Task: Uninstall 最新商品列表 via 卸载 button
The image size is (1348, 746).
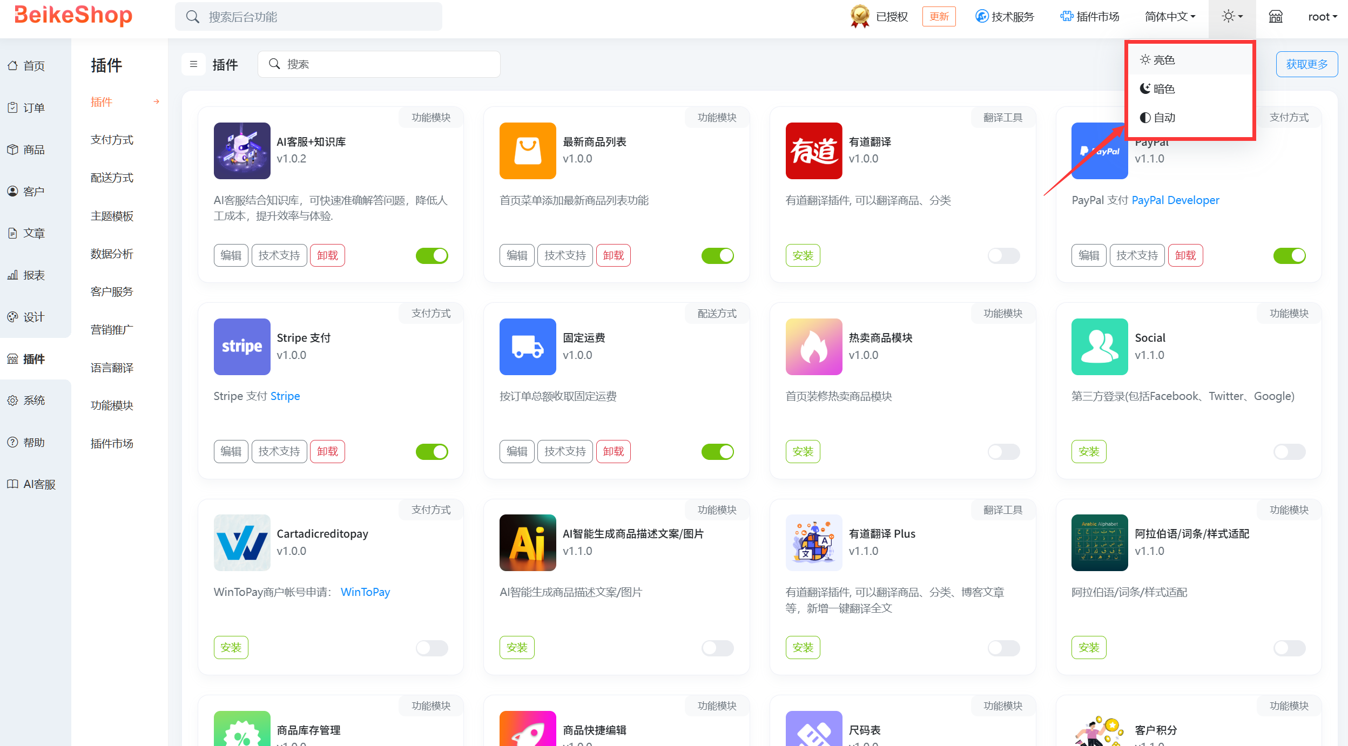Action: pos(613,255)
